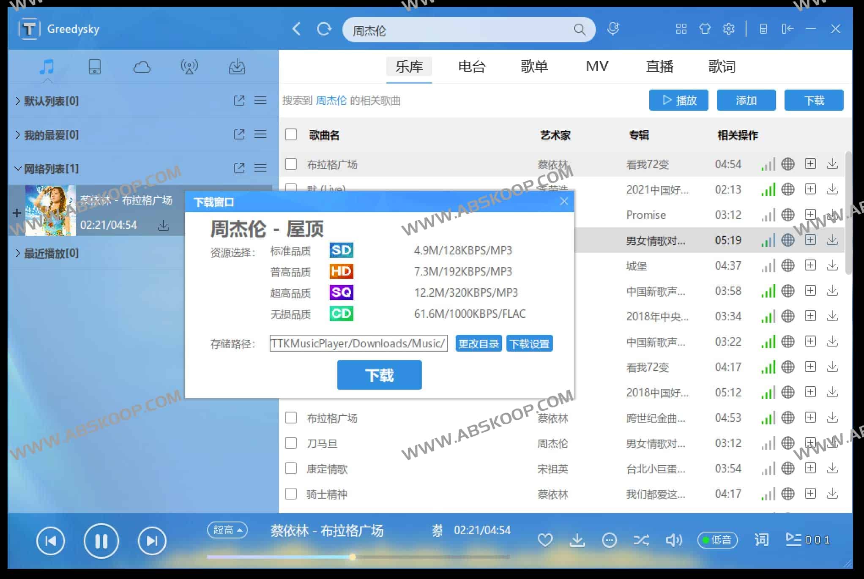Open settings via the gear icon
The width and height of the screenshot is (864, 579).
(x=728, y=29)
